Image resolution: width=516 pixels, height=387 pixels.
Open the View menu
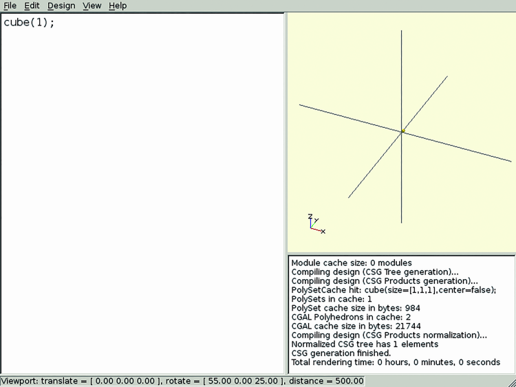[92, 5]
